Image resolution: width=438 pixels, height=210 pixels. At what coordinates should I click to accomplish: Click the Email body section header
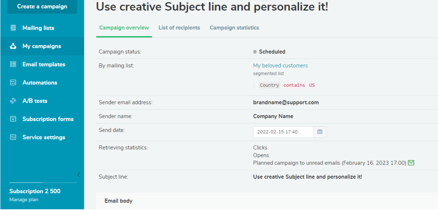click(x=119, y=201)
